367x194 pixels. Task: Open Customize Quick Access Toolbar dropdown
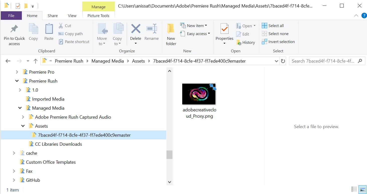pyautogui.click(x=33, y=6)
